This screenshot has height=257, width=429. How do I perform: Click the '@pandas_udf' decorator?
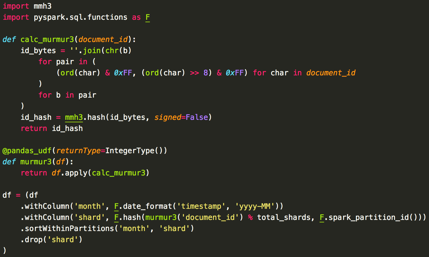pos(27,151)
